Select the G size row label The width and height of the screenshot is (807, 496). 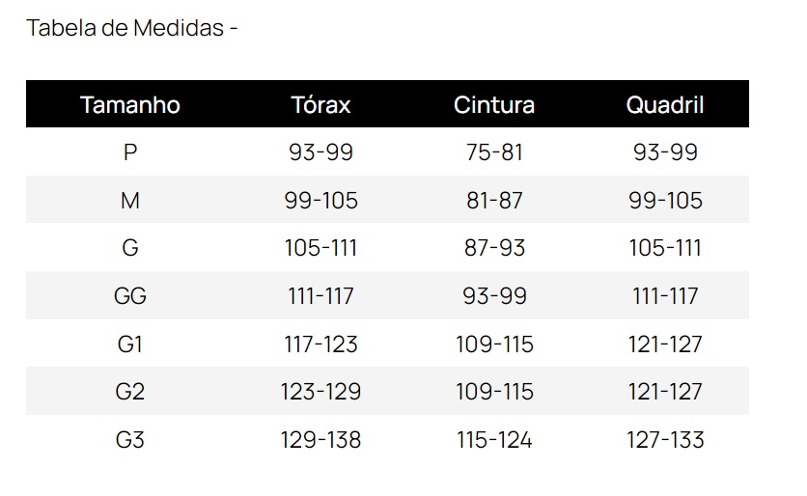pyautogui.click(x=130, y=248)
